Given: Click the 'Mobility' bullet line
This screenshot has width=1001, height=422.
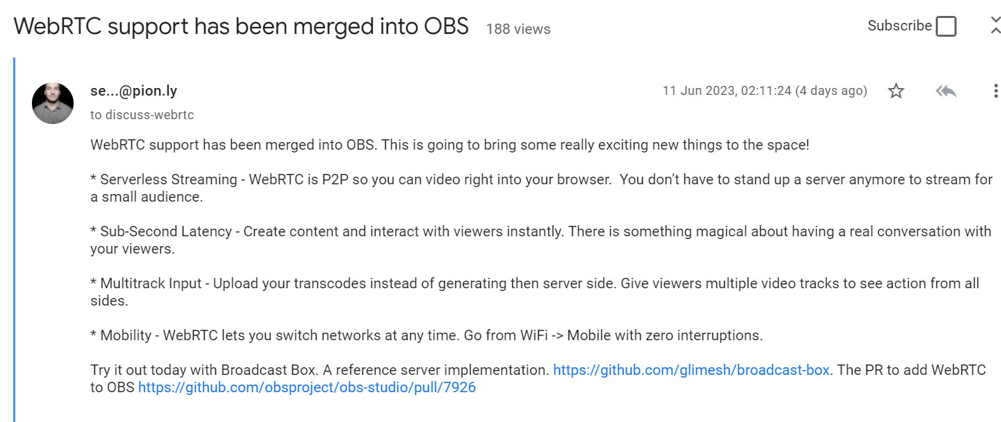Looking at the screenshot, I should coord(426,335).
